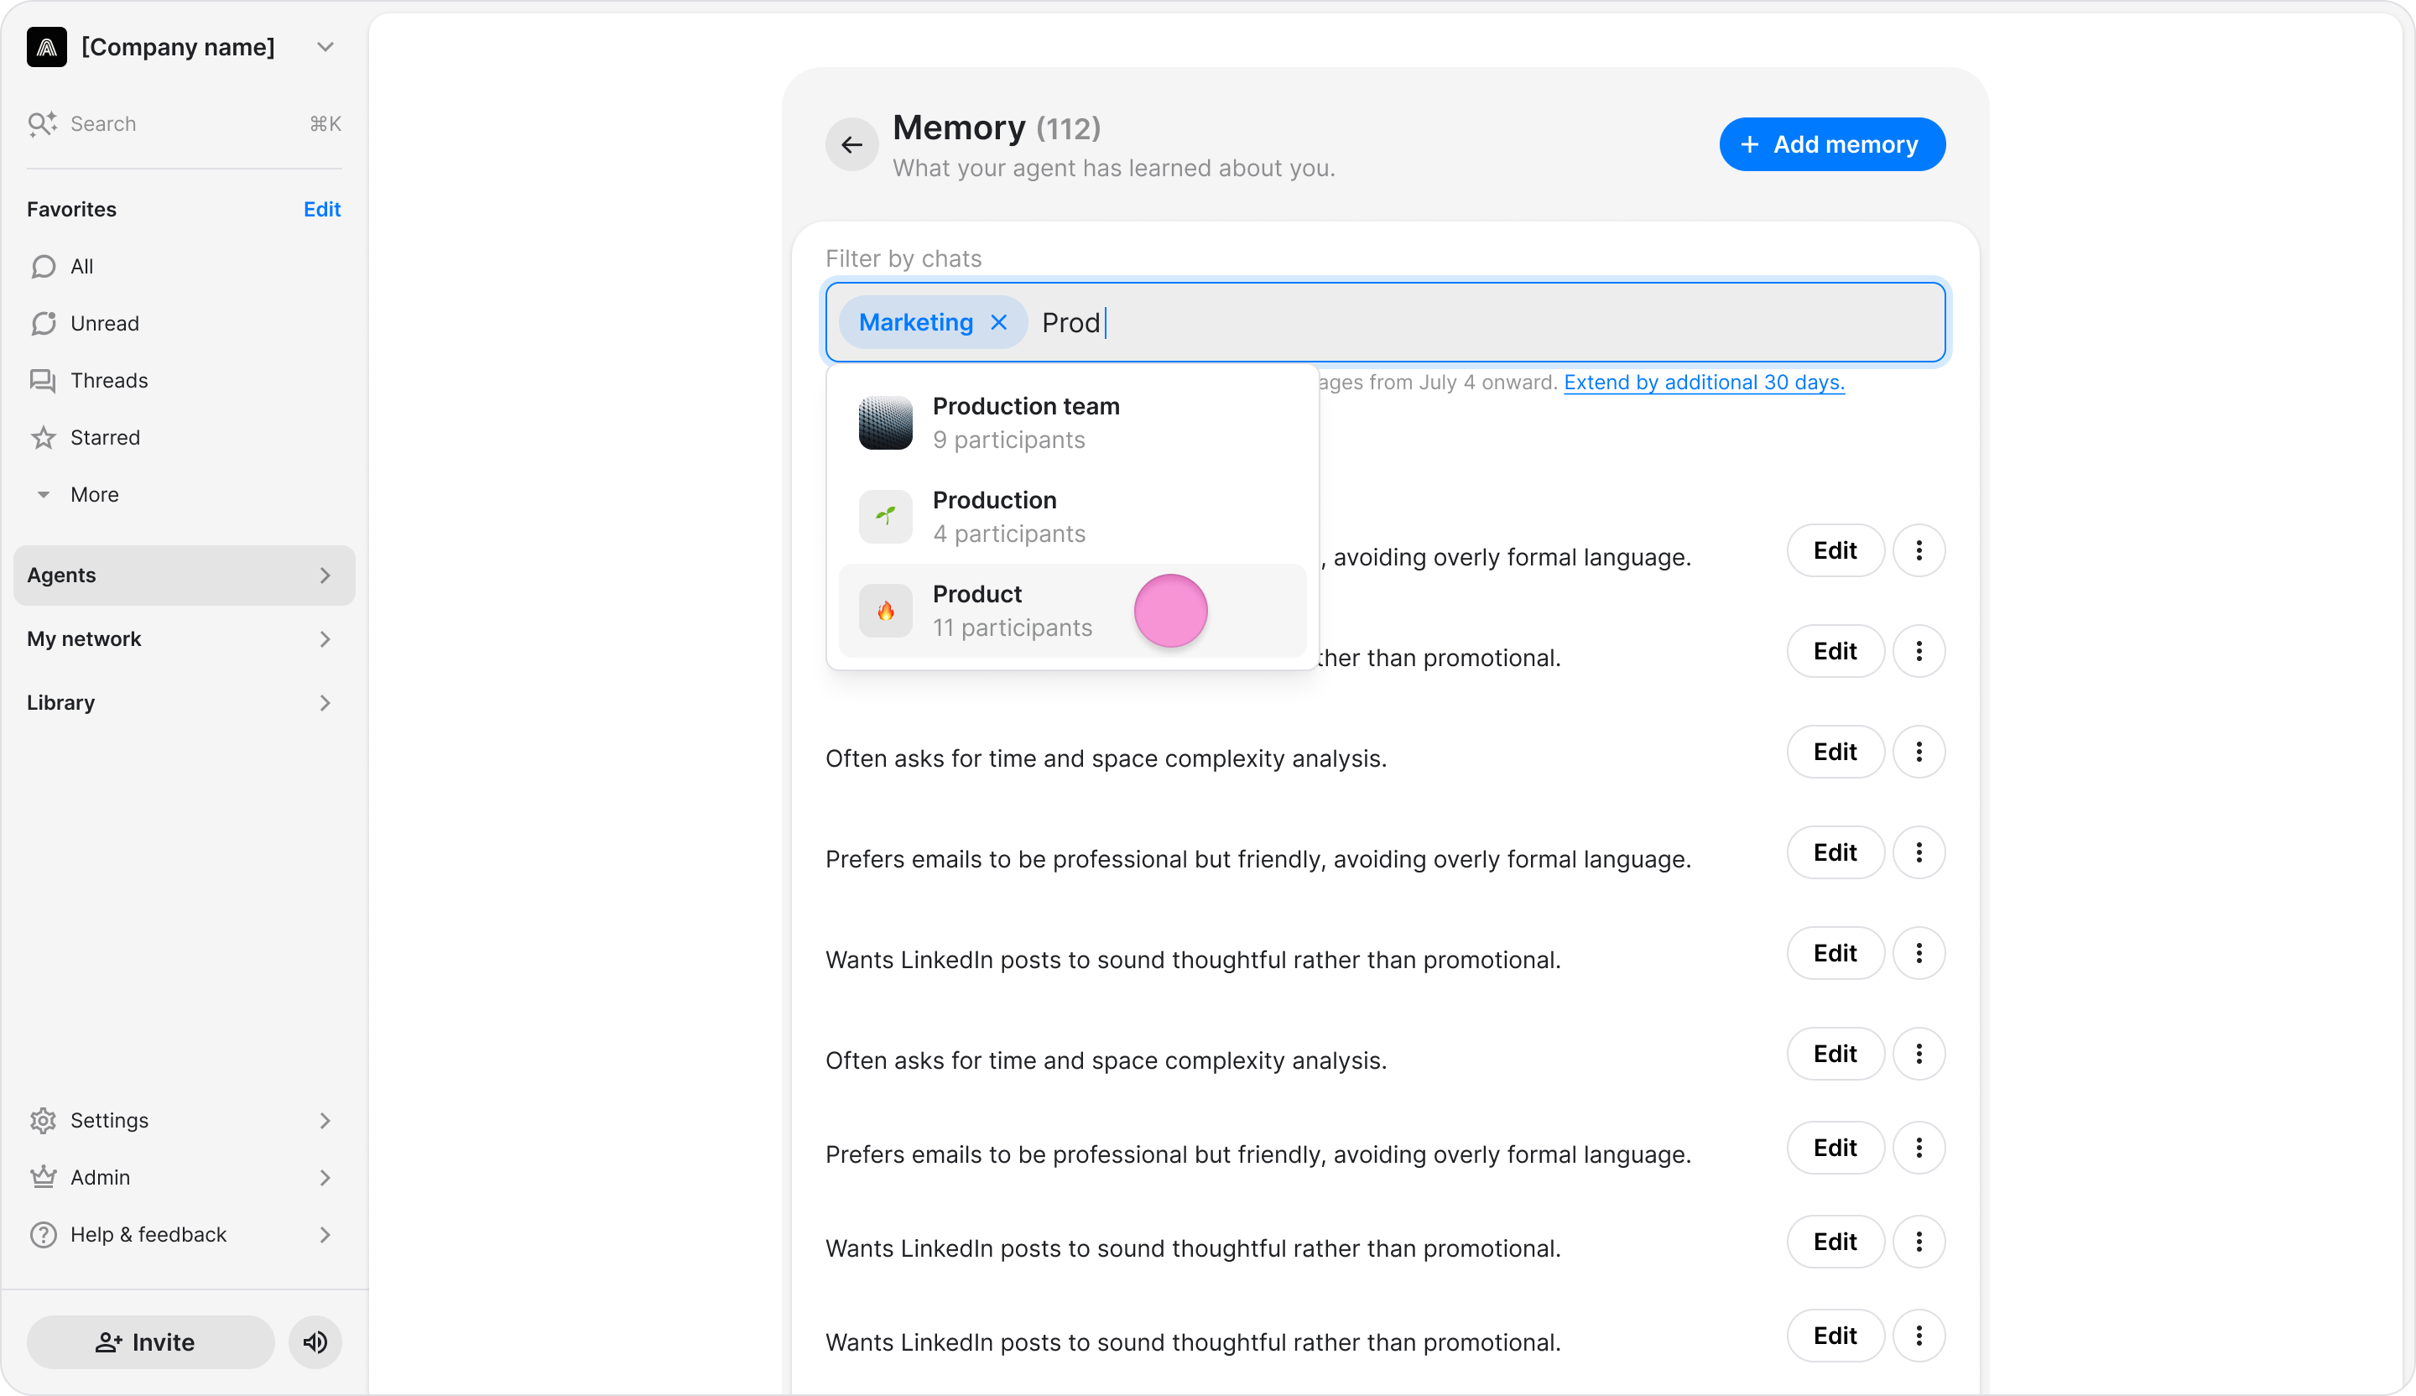2416x1396 pixels.
Task: Open the Settings gear icon
Action: click(x=43, y=1121)
